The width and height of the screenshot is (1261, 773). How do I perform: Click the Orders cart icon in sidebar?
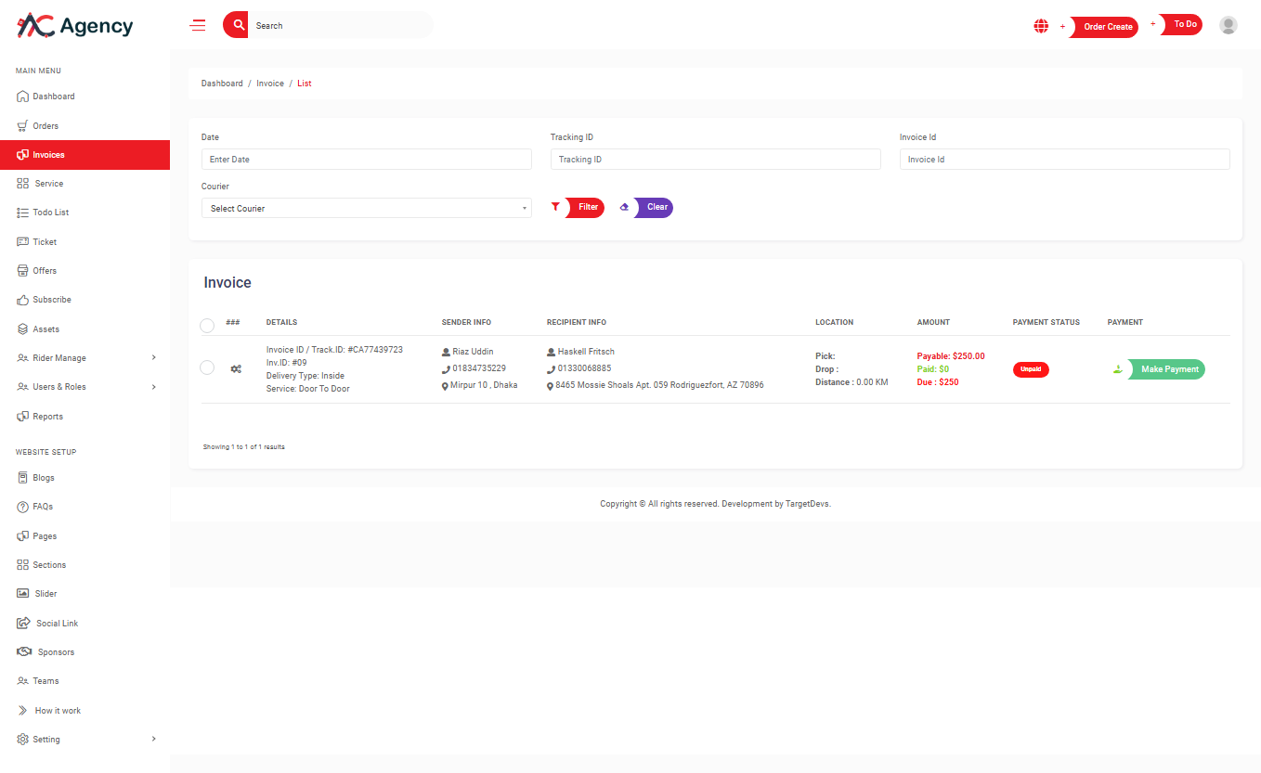23,126
